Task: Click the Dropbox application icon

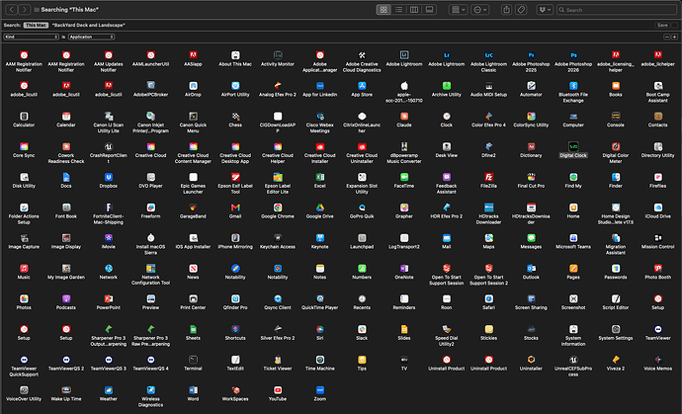Action: click(109, 177)
